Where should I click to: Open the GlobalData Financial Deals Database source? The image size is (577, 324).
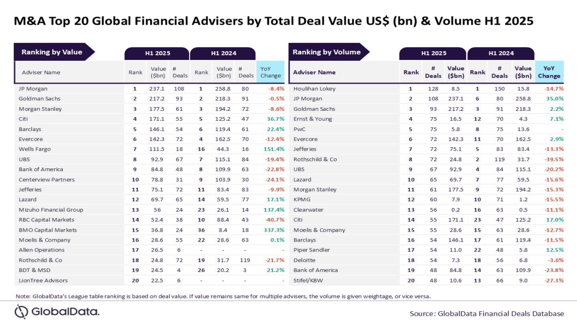click(x=487, y=313)
